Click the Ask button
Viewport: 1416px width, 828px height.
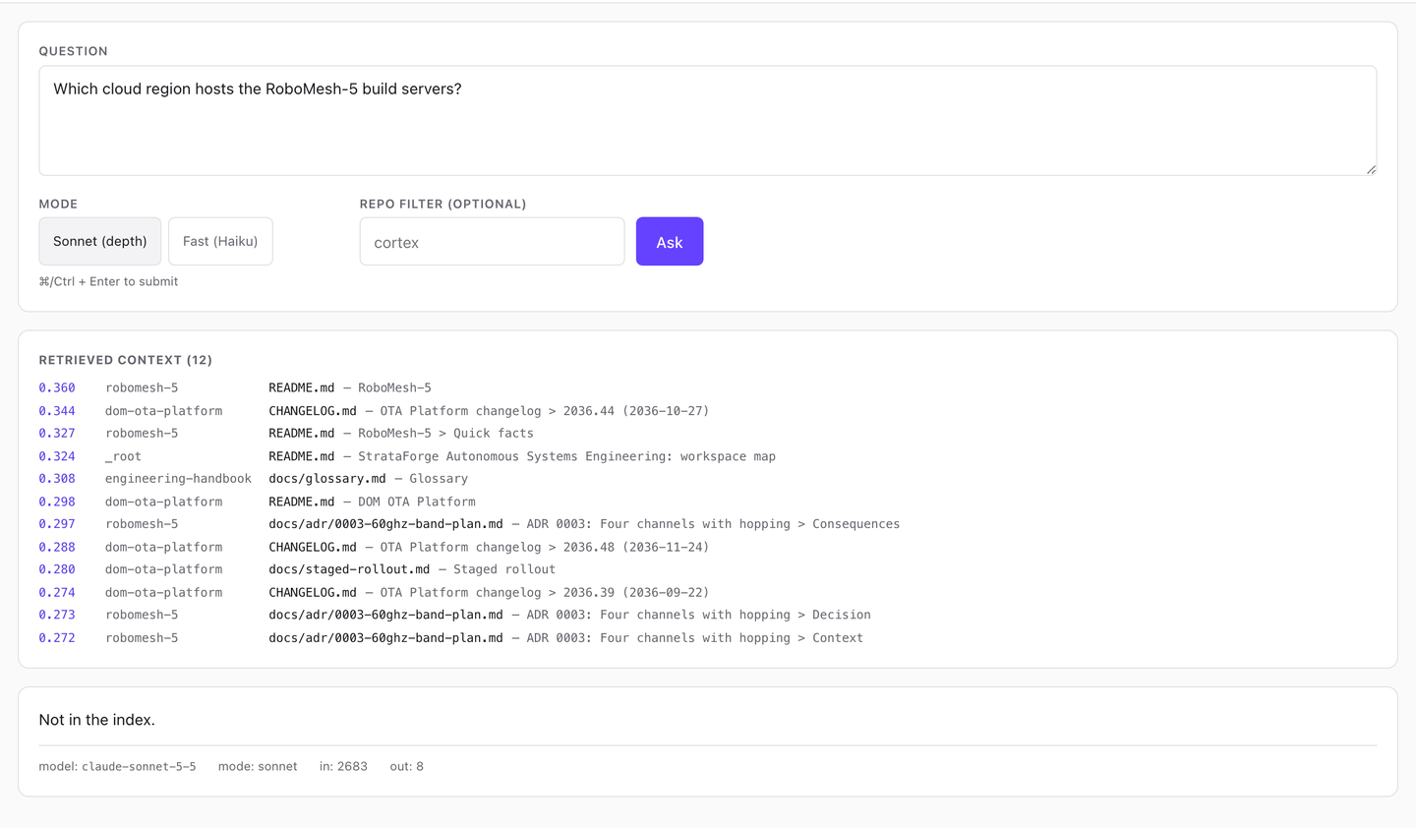670,241
